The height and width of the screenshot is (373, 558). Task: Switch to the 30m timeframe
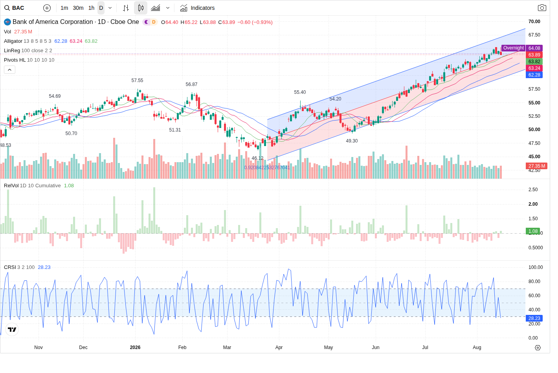click(78, 8)
